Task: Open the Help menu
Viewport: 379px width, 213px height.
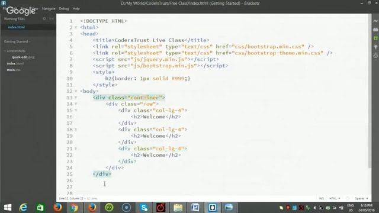Action: (x=76, y=8)
